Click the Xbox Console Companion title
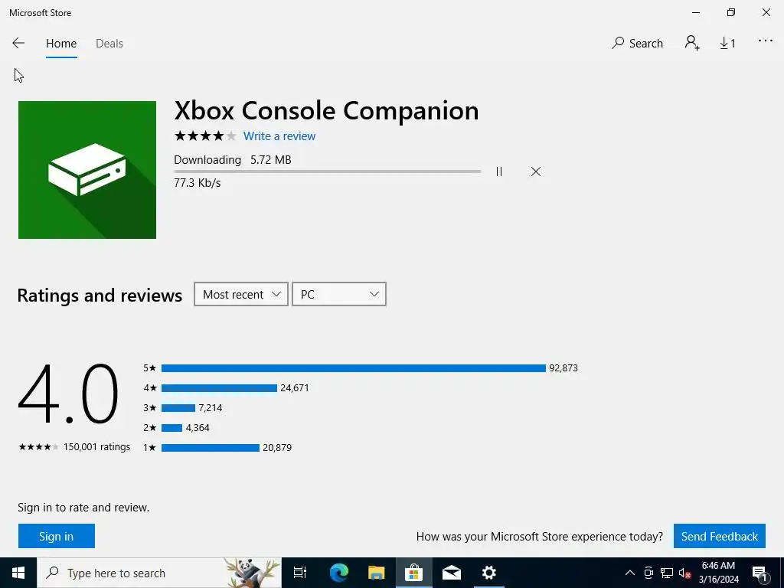Viewport: 784px width, 588px height. (326, 110)
